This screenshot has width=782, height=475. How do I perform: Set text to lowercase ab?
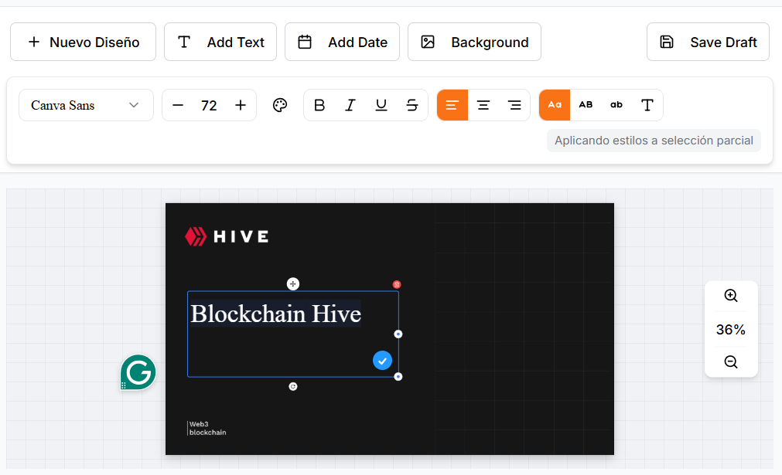click(616, 105)
